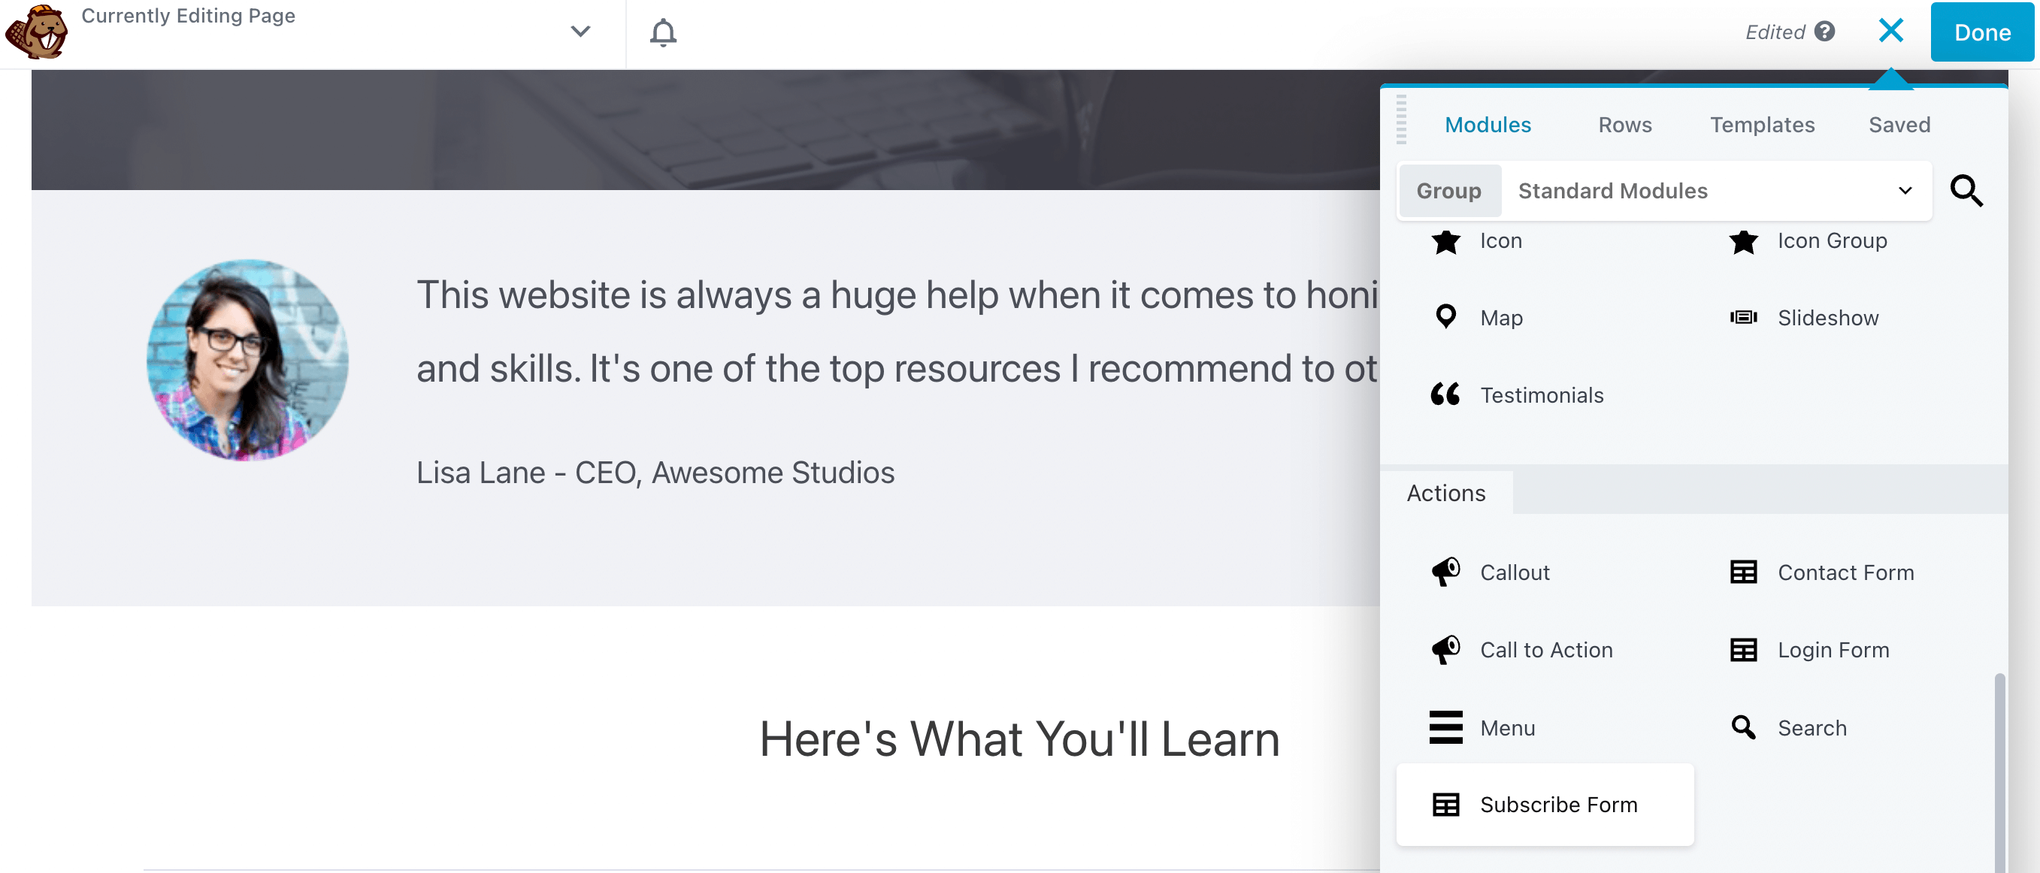Click the notifications bell icon
Viewport: 2040px width, 873px height.
click(663, 32)
